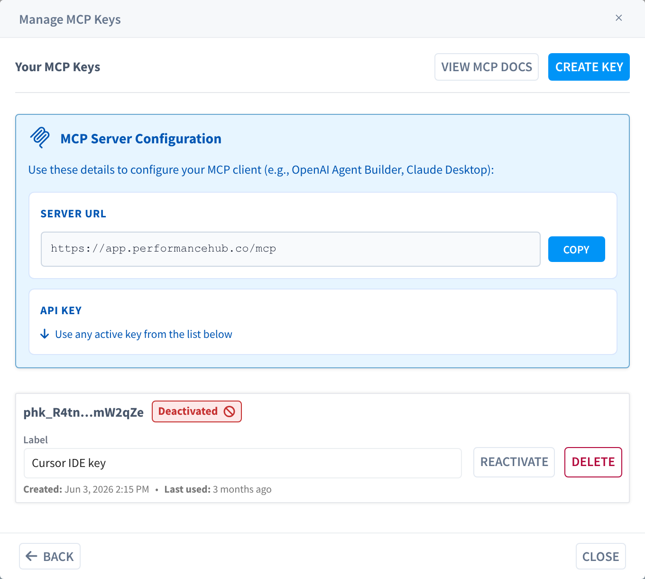Viewport: 645px width, 579px height.
Task: Close the Manage MCP Keys dialog with X
Action: [x=618, y=18]
